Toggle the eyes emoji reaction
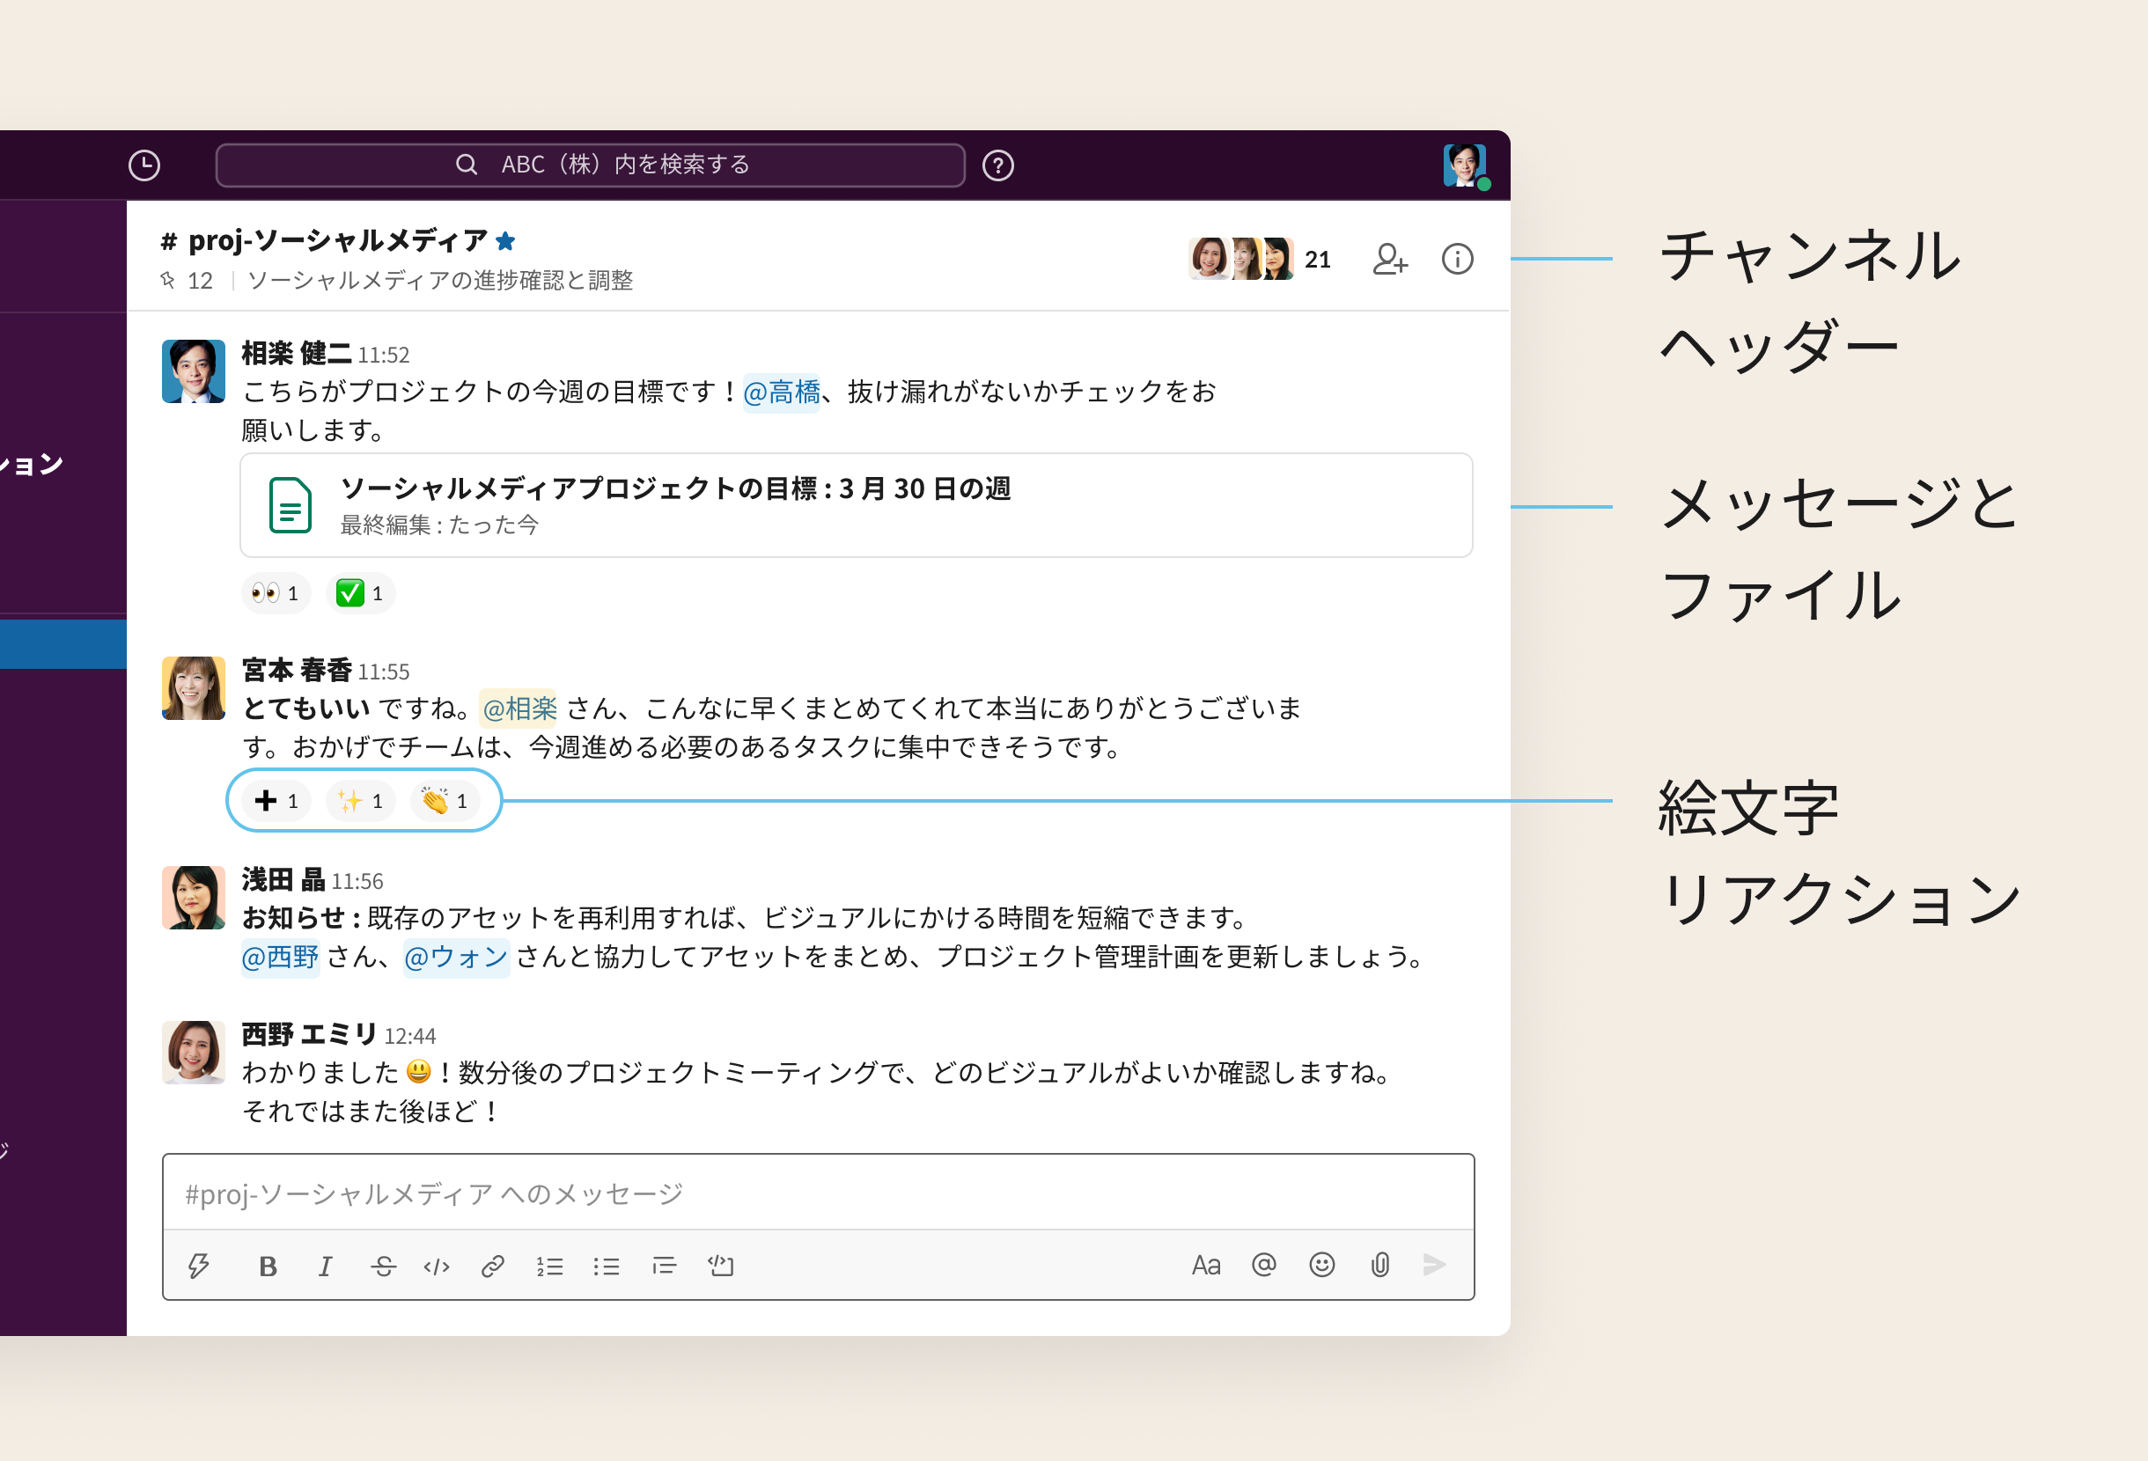 (x=276, y=592)
